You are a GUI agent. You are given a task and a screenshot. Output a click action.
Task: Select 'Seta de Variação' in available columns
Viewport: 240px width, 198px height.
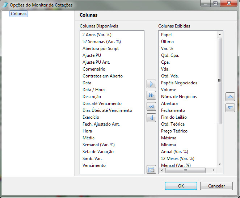[x=98, y=152]
